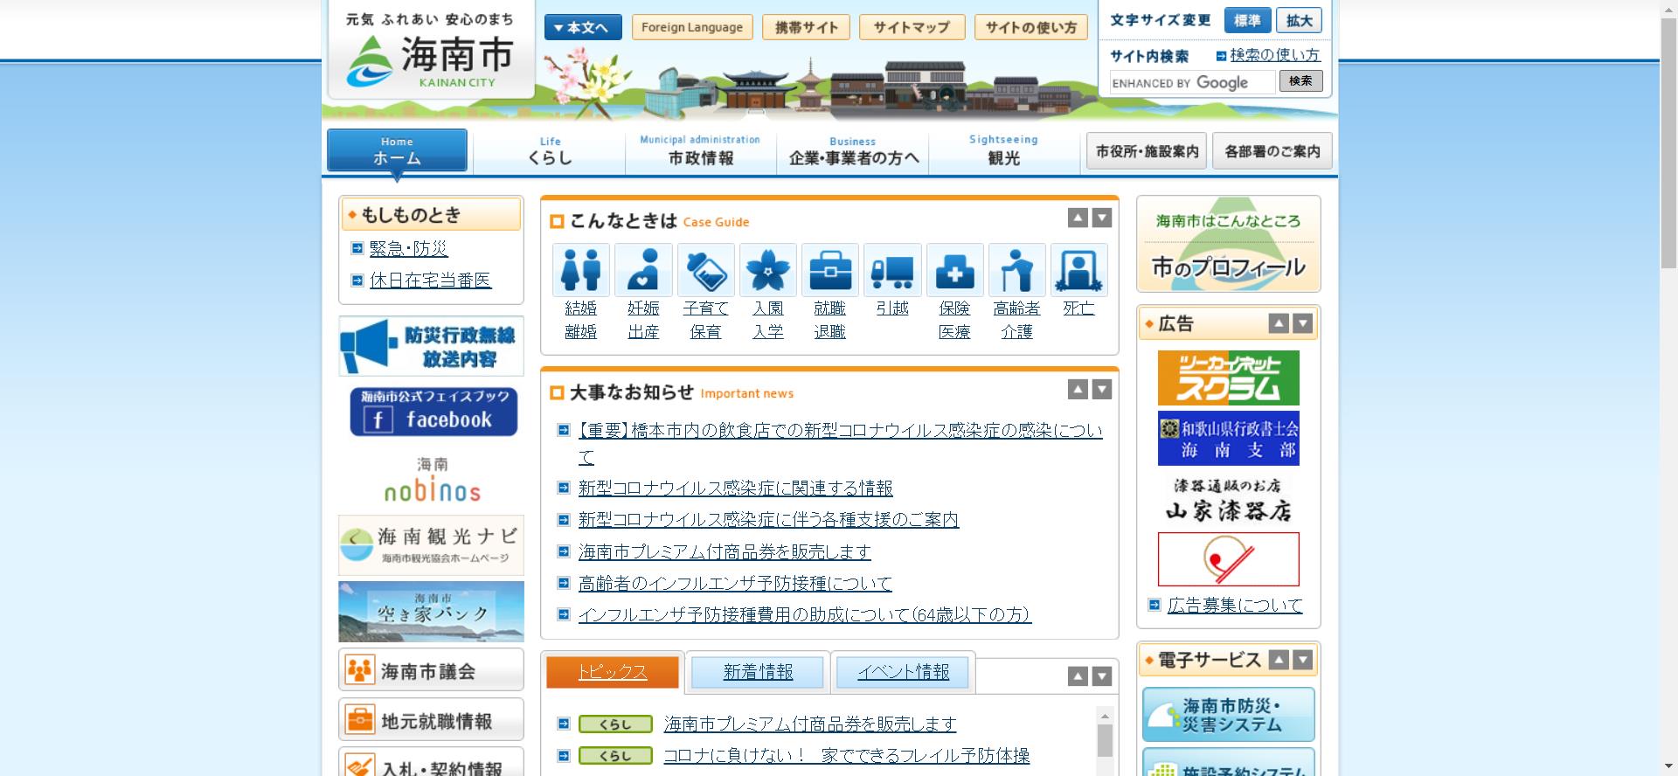Viewport: 1678px width, 776px height.
Task: Collapse the トピックス tab panel with up arrow
Action: 1078,676
